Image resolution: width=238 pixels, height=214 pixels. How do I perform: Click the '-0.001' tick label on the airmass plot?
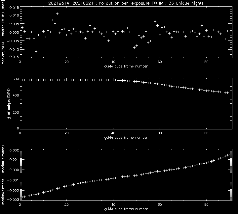[13, 180]
